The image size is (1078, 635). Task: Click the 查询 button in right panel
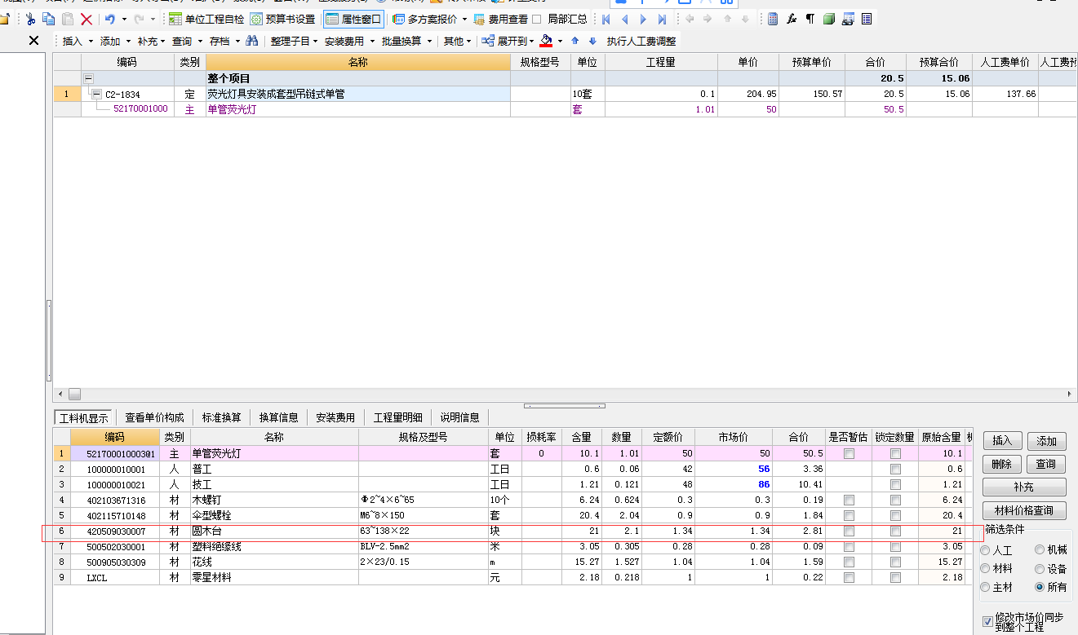click(x=1047, y=464)
